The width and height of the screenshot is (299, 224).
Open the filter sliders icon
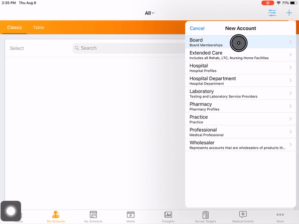click(x=272, y=13)
